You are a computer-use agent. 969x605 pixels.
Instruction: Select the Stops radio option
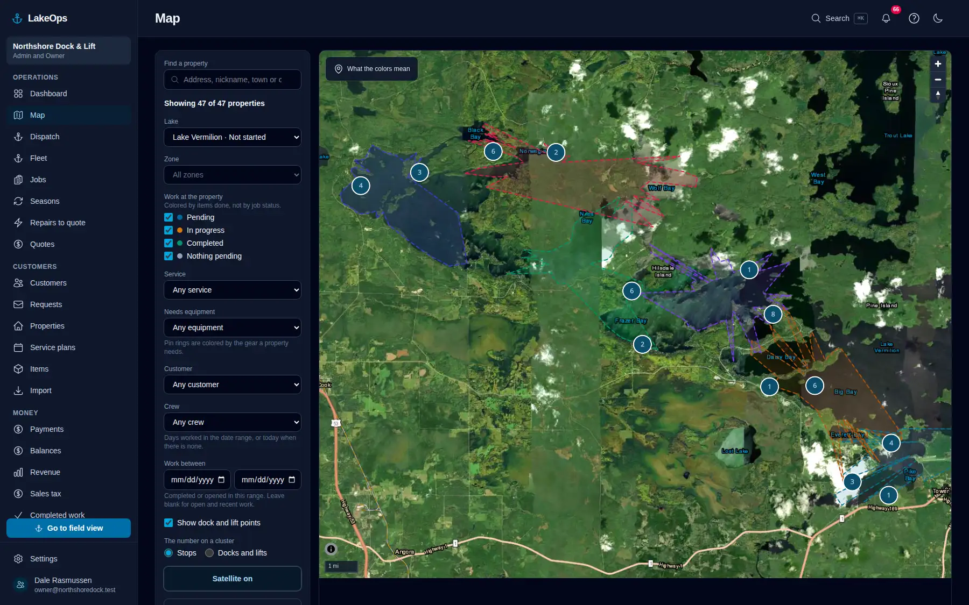(x=168, y=553)
